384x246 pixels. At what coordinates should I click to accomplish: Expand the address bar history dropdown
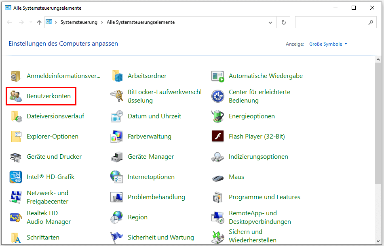pyautogui.click(x=271, y=23)
